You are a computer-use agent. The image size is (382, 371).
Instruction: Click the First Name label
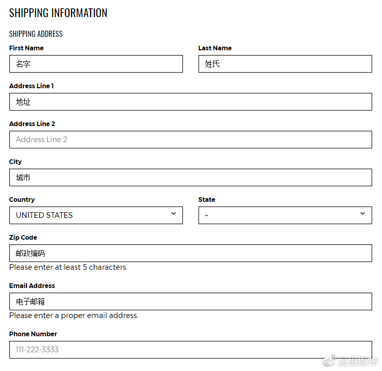(26, 48)
